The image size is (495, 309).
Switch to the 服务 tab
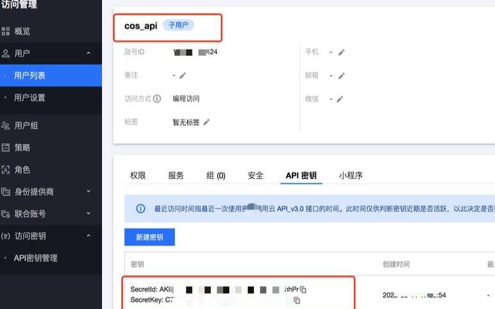coord(176,176)
